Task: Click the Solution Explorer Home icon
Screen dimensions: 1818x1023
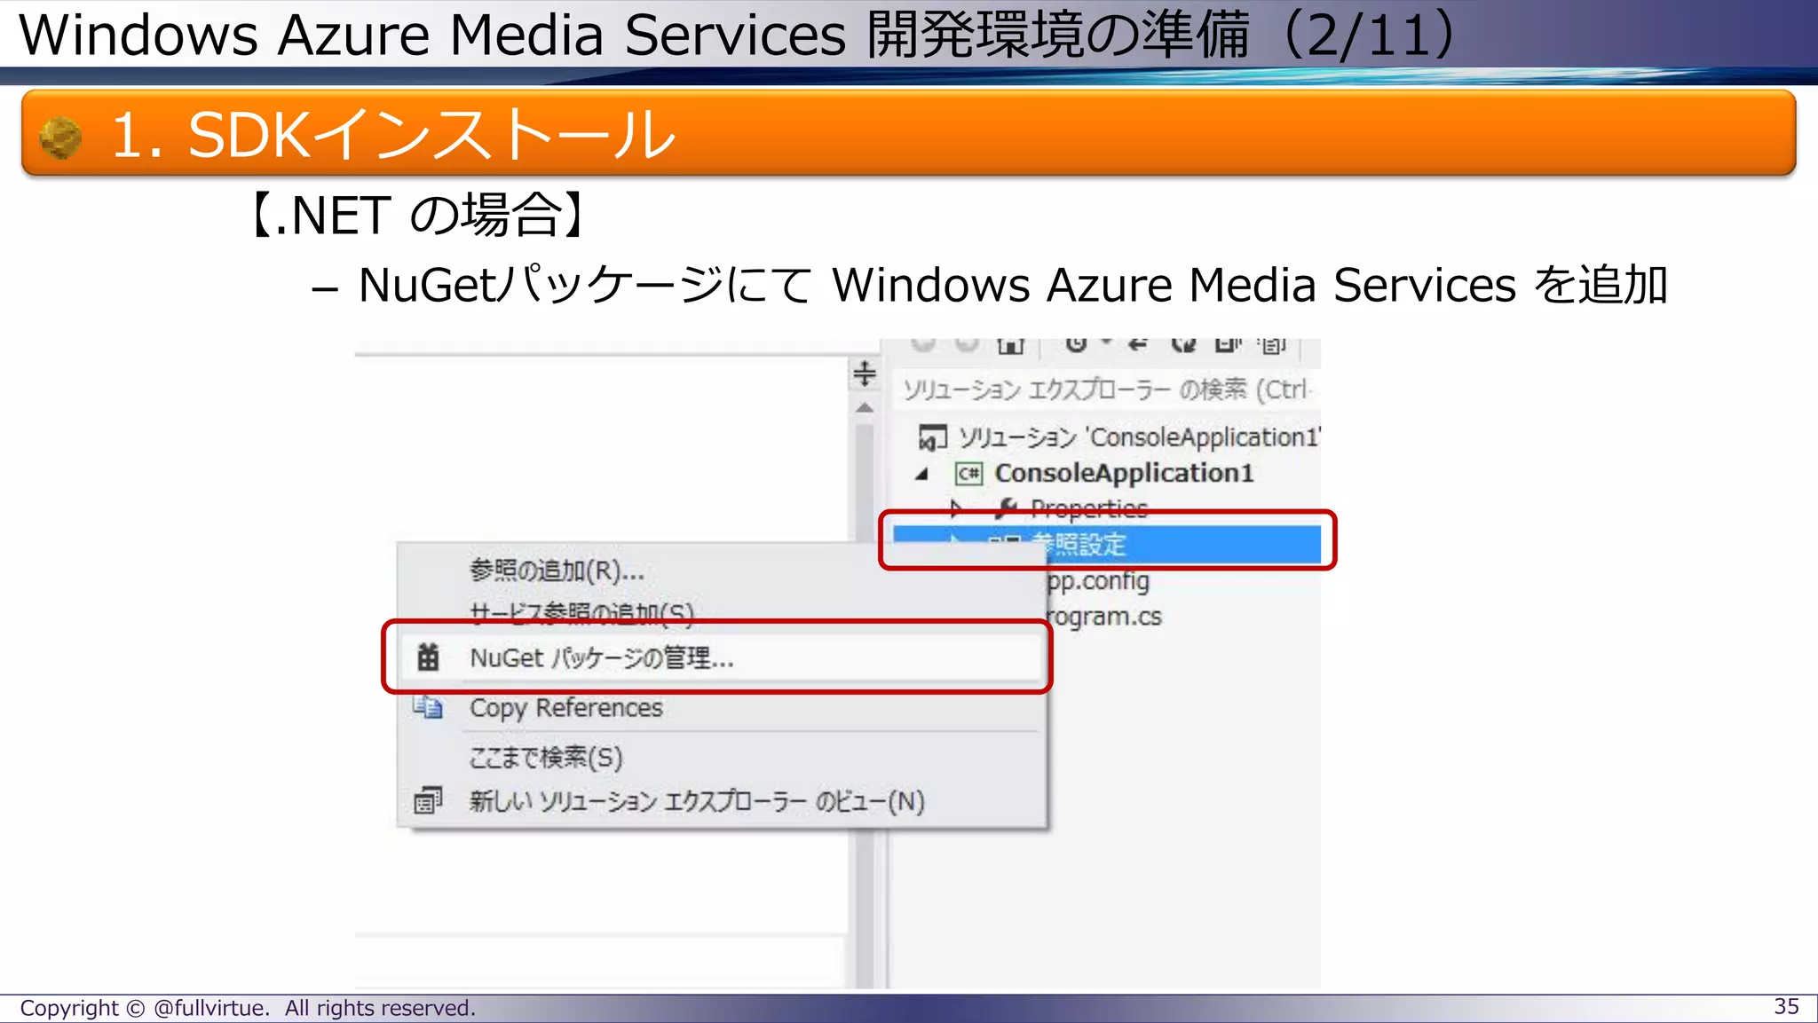Action: tap(1010, 344)
